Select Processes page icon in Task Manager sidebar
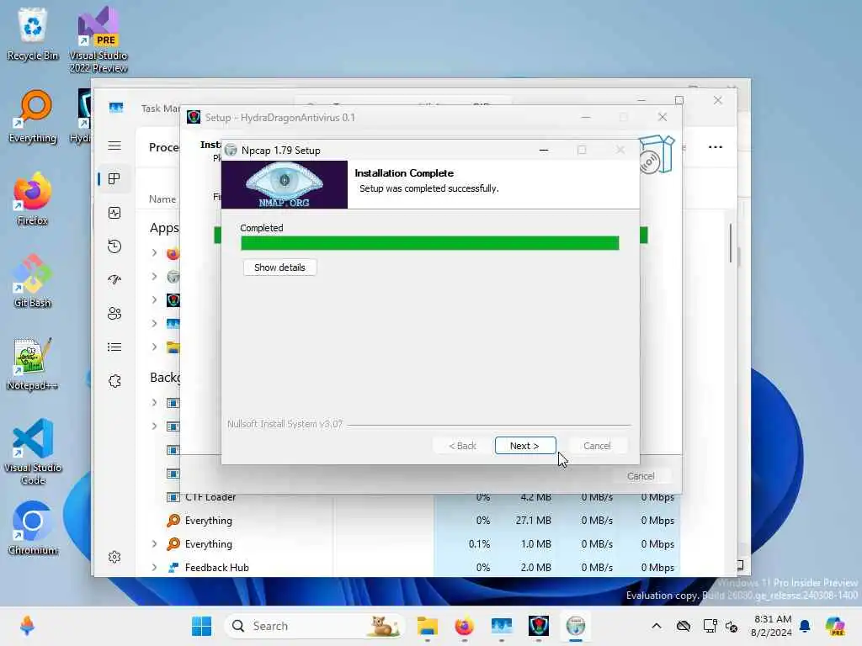The width and height of the screenshot is (862, 646). (x=114, y=179)
